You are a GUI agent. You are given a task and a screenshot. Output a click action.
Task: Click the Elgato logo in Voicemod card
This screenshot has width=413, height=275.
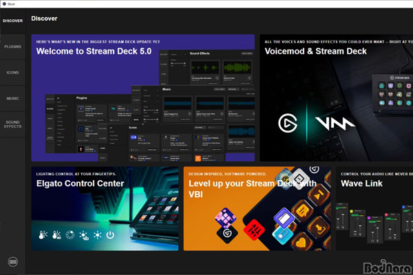point(288,123)
